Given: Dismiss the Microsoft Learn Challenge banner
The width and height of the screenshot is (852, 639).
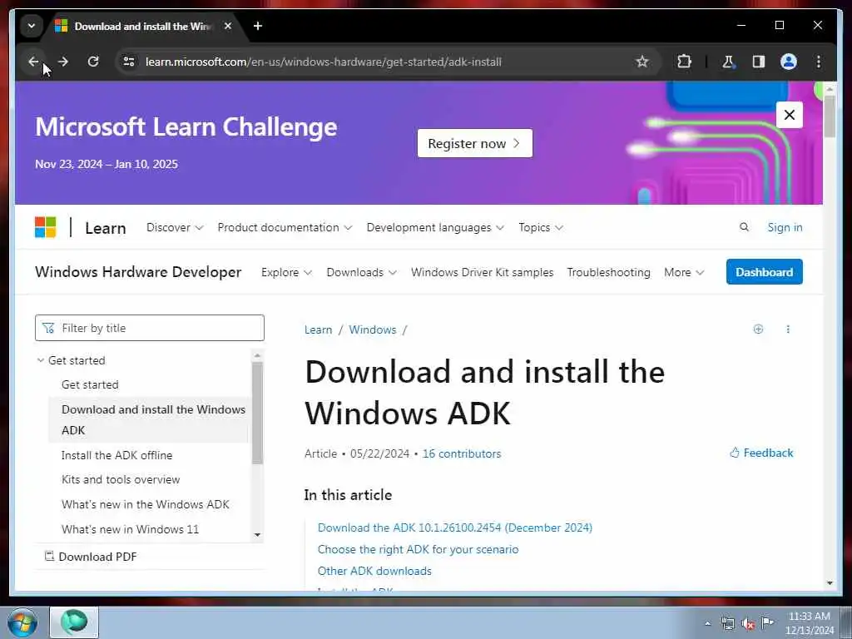Looking at the screenshot, I should coord(789,115).
